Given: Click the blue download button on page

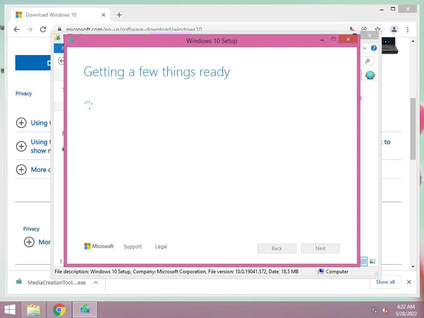Looking at the screenshot, I should tap(33, 63).
